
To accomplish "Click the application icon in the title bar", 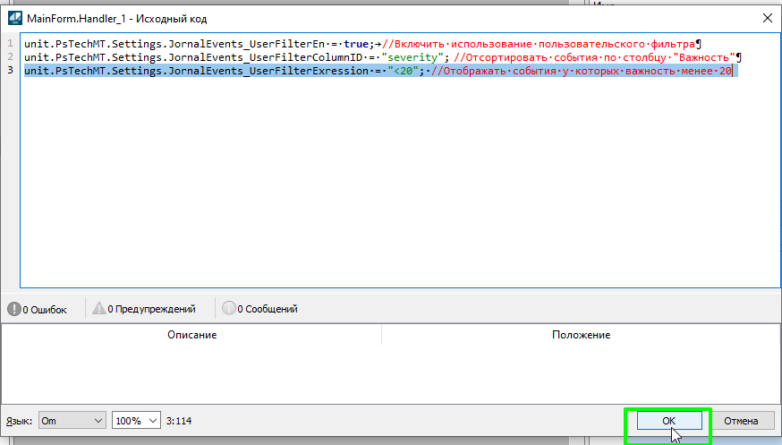I will [15, 17].
